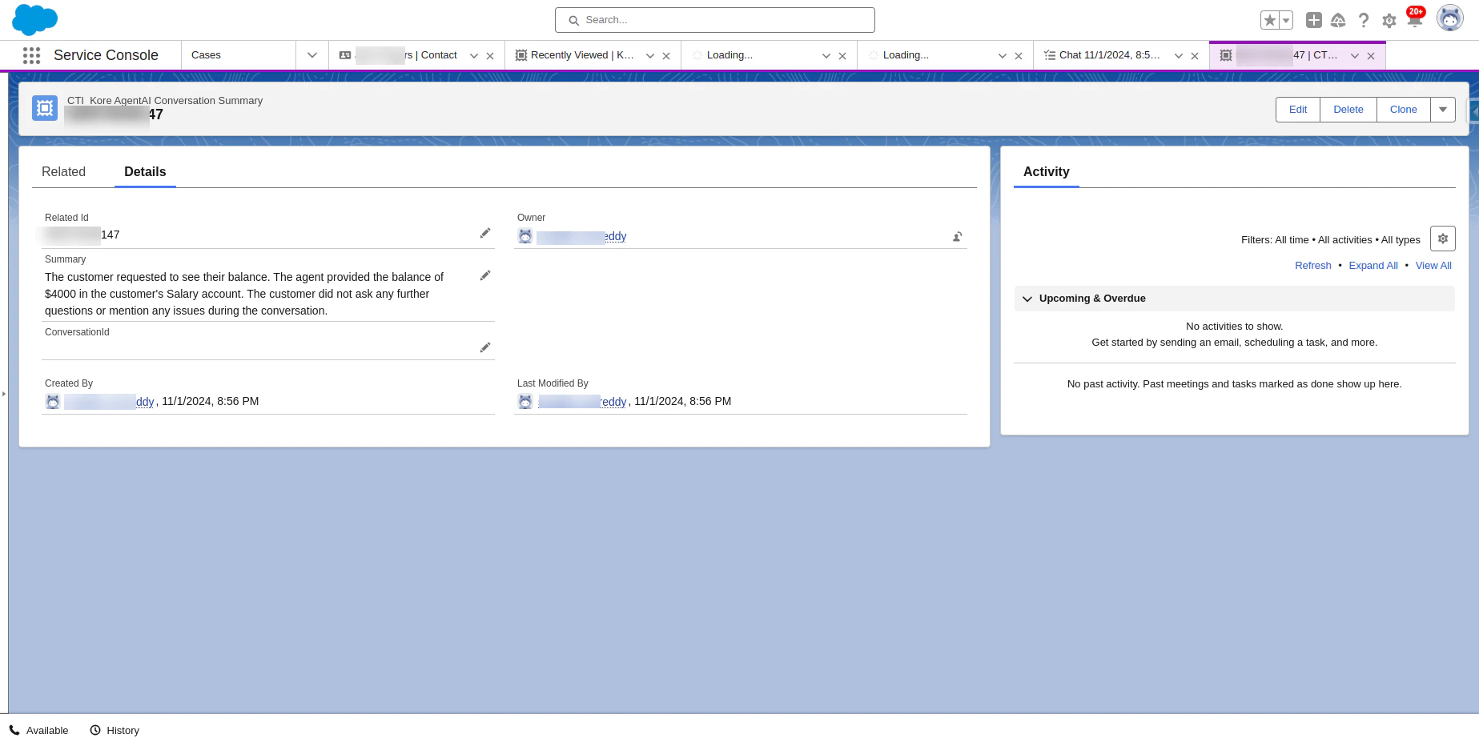Open second Loading tab actions chevron

point(1003,56)
